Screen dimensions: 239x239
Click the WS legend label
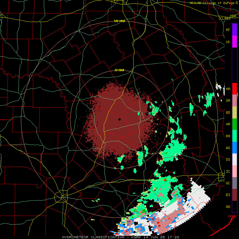[x=228, y=148]
